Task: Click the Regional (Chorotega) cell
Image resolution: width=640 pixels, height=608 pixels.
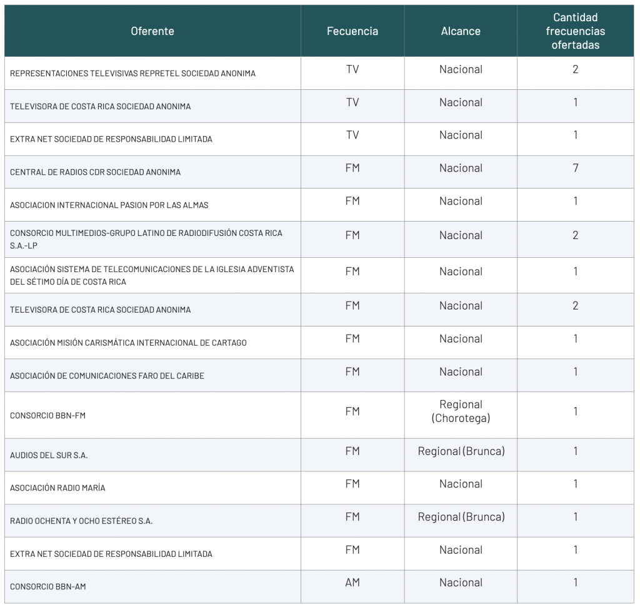Action: click(x=461, y=412)
